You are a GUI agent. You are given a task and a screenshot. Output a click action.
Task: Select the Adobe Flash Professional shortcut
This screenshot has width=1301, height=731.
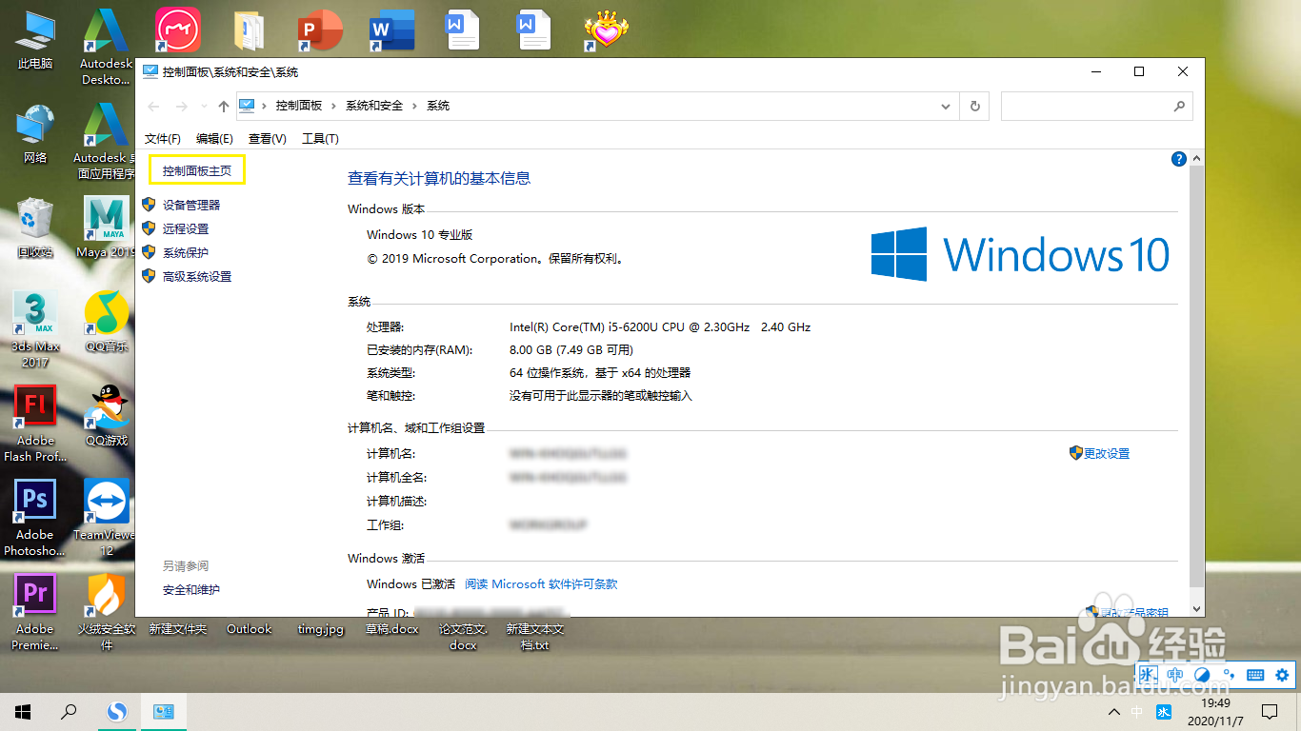pos(35,424)
